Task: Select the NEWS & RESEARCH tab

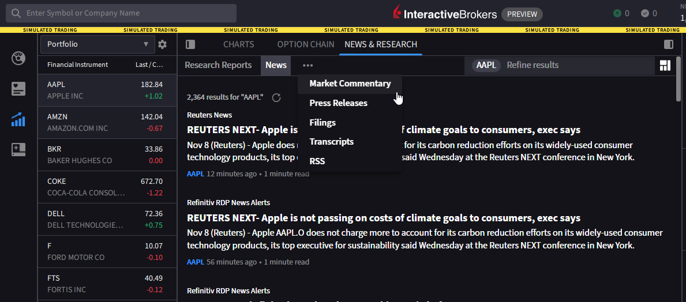Action: 381,44
